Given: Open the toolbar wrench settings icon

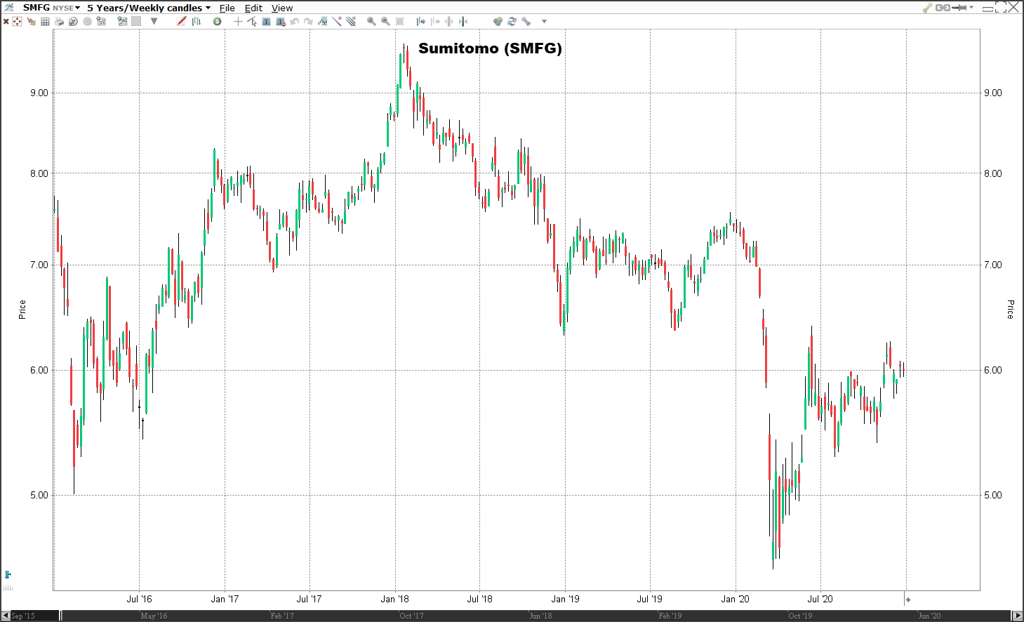Looking at the screenshot, I should (526, 21).
